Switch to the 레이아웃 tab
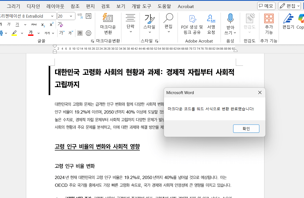 coord(55,6)
